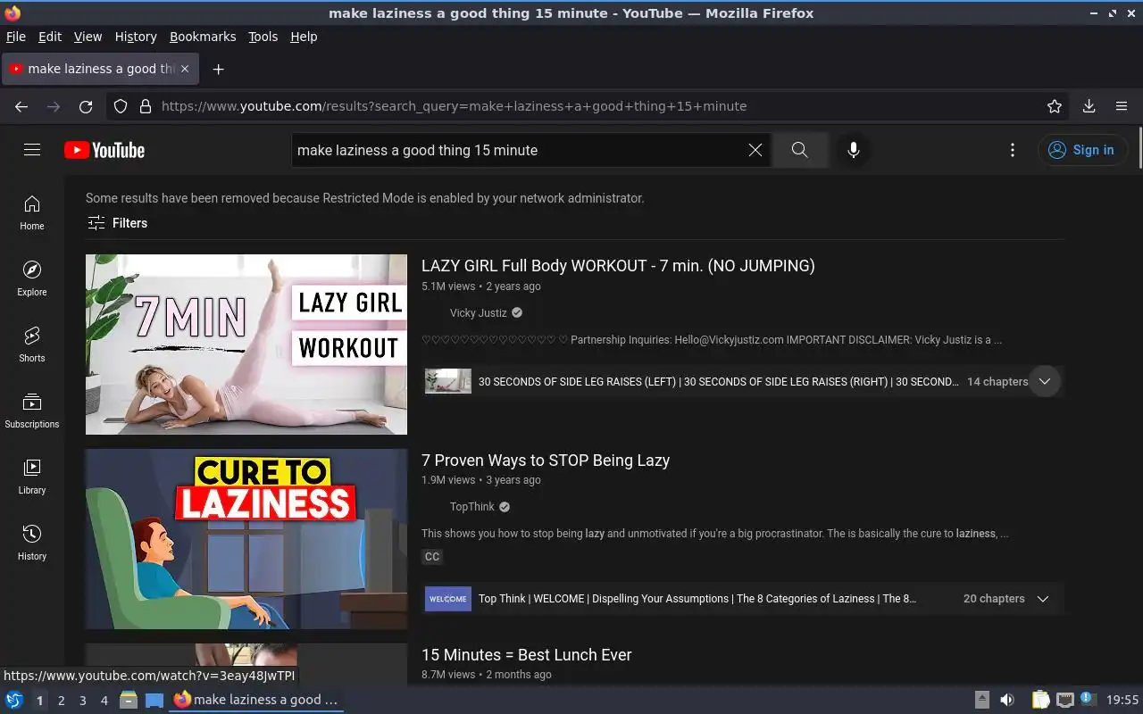This screenshot has width=1143, height=714.
Task: Open the network tray icon
Action: coord(1064,700)
